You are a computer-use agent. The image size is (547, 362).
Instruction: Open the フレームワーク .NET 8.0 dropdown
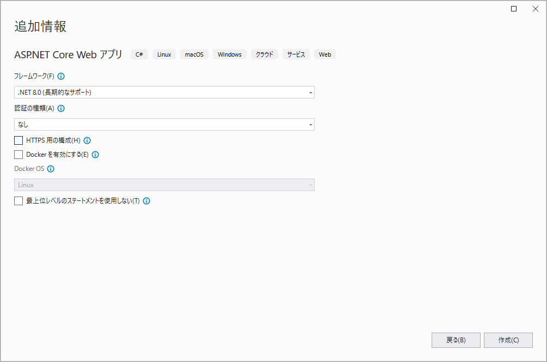tap(164, 93)
